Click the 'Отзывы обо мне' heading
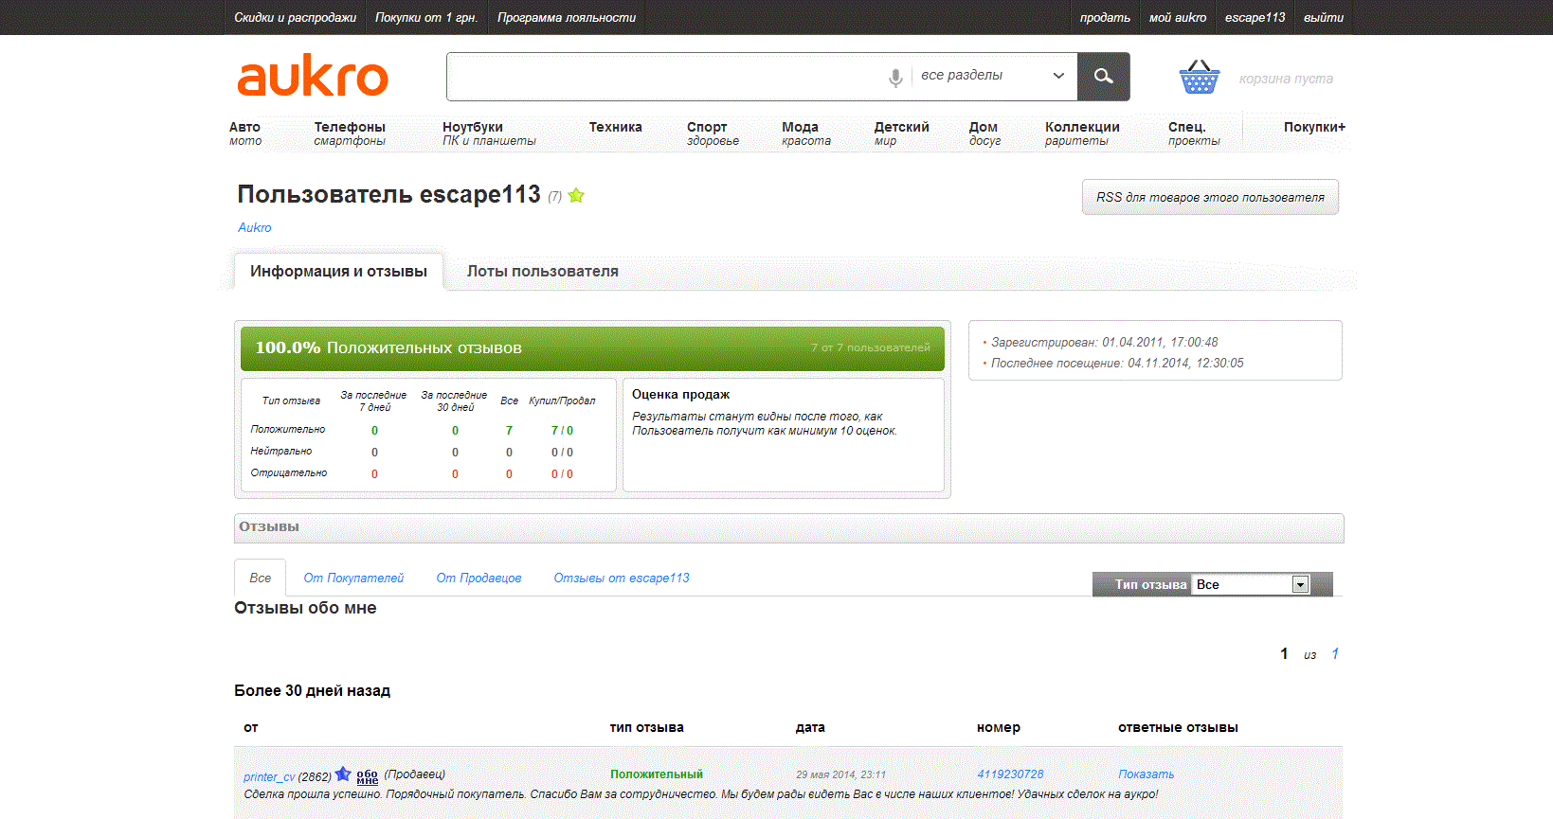1553x819 pixels. click(305, 608)
